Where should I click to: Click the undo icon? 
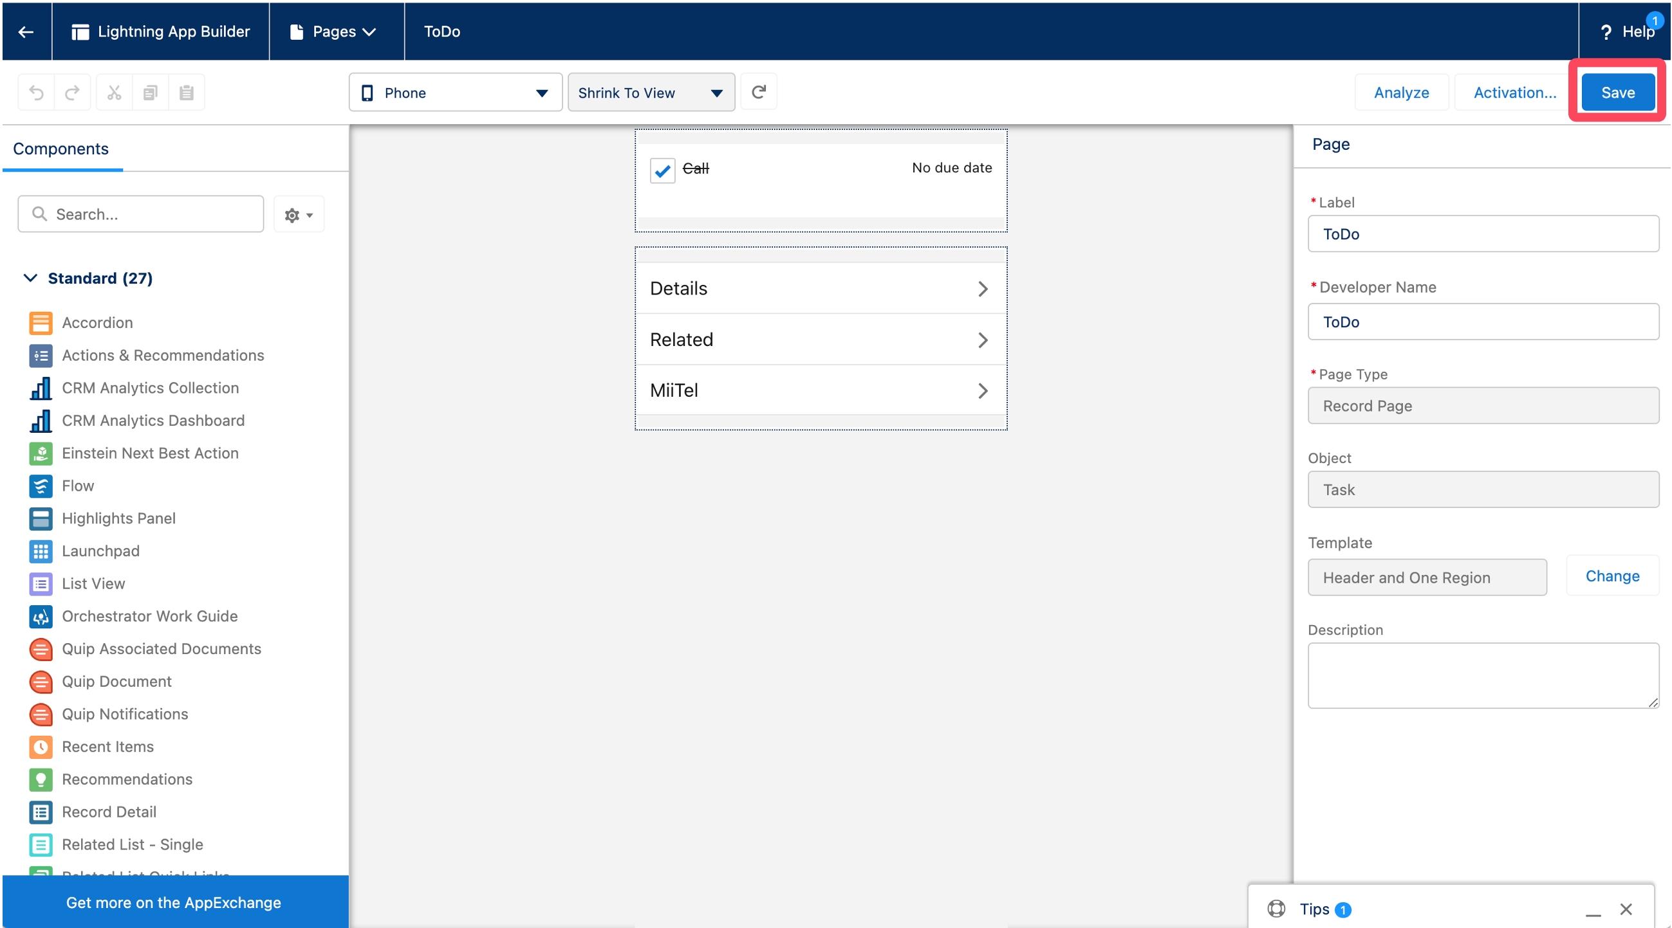coord(36,93)
